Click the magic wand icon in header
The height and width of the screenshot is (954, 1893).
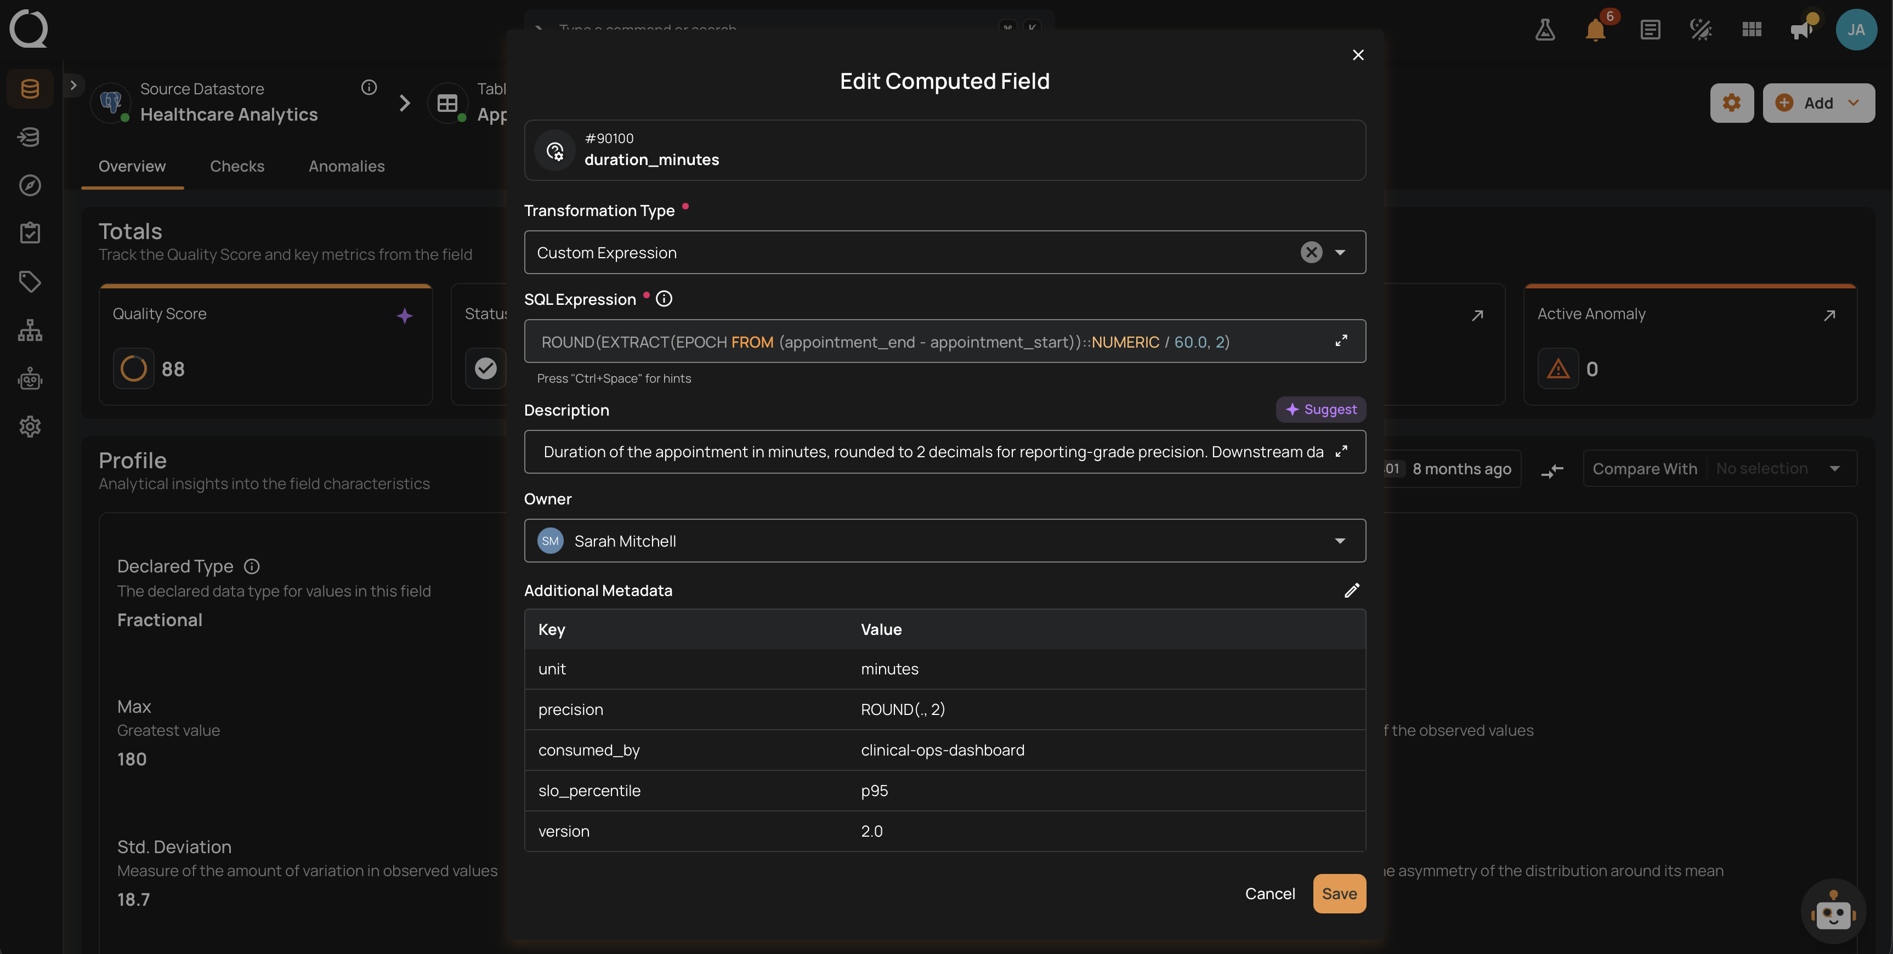tap(1701, 30)
